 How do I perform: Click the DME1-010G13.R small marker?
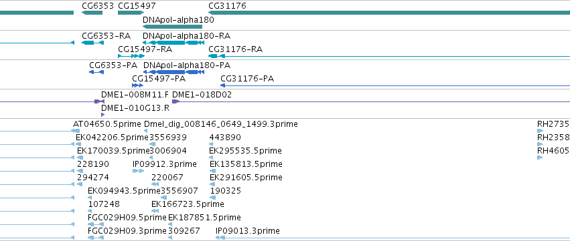tap(103, 115)
